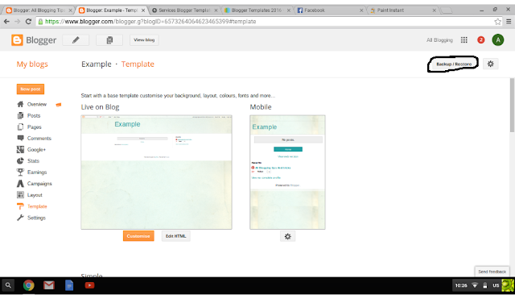The width and height of the screenshot is (515, 299).
Task: Click the Blogger logo icon
Action: [x=17, y=39]
